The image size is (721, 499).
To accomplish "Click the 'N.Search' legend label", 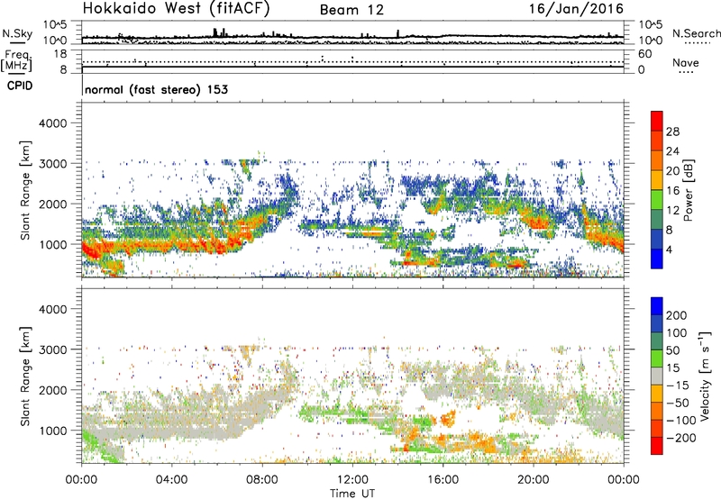I will pyautogui.click(x=697, y=33).
